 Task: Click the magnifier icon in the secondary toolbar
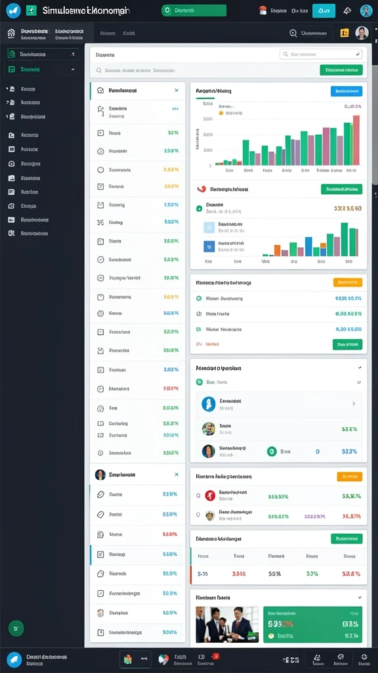(293, 33)
